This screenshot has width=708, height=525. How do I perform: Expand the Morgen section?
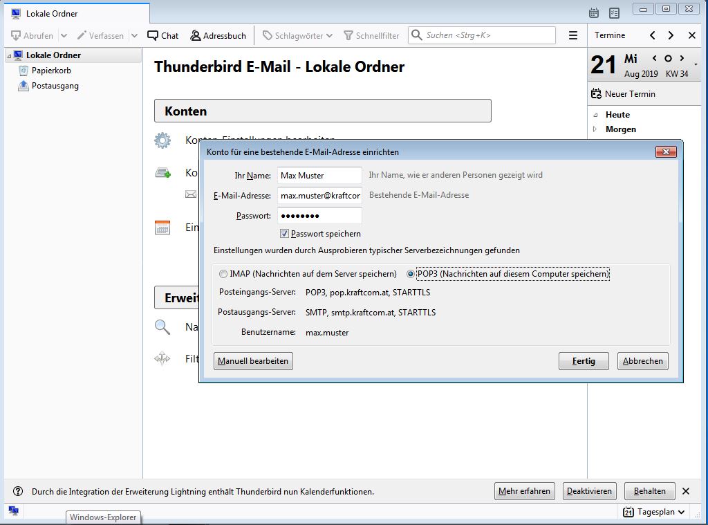click(595, 129)
